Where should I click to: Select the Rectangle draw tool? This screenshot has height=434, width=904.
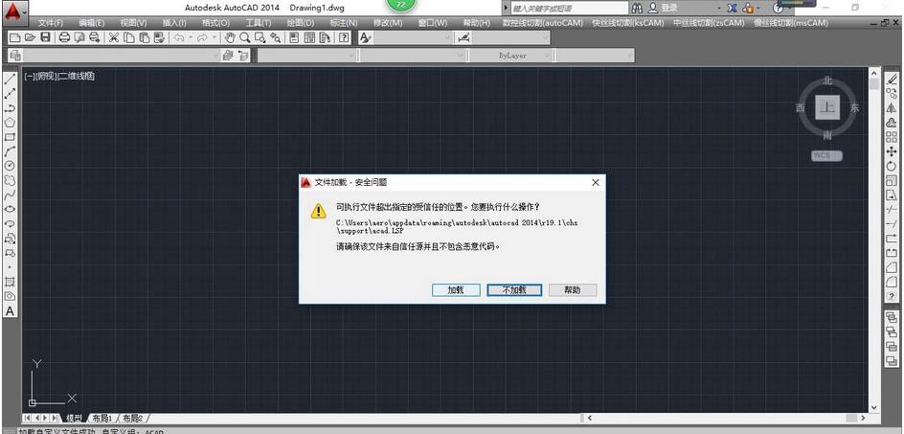click(x=10, y=137)
